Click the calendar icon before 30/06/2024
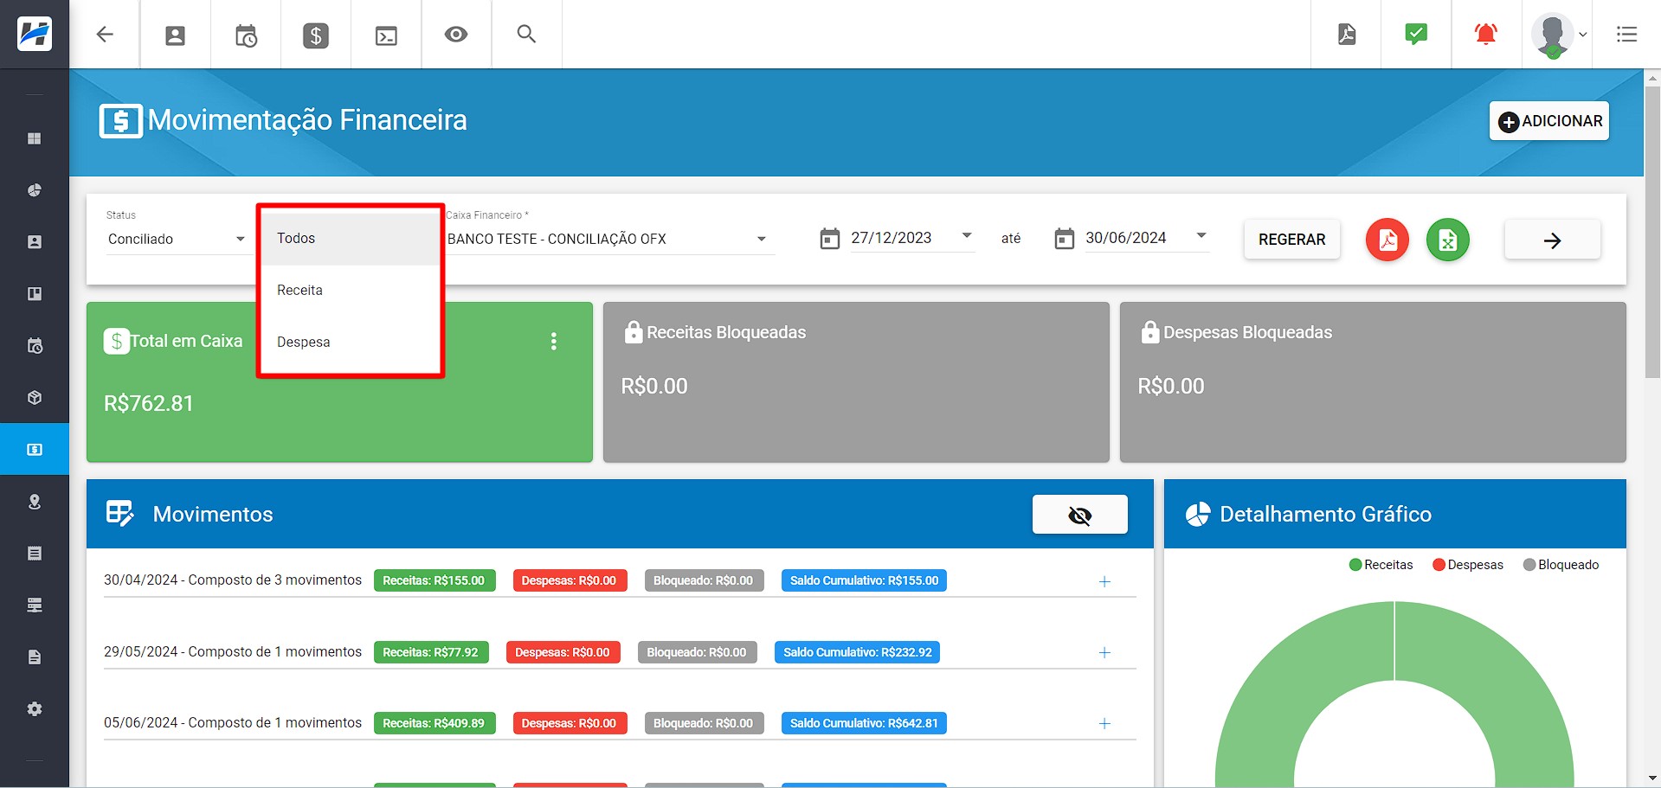This screenshot has height=788, width=1661. point(1065,239)
